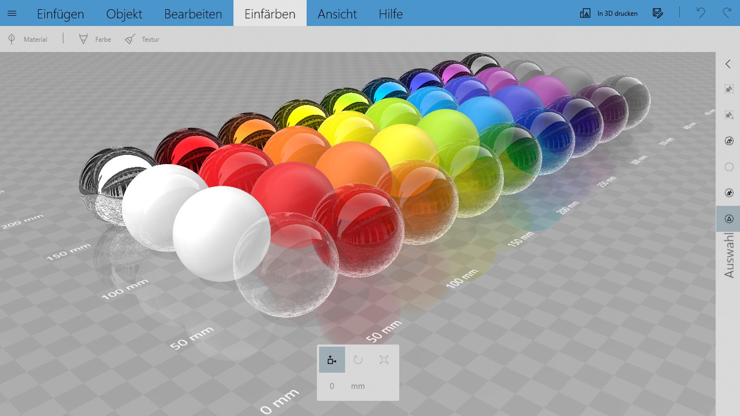Open the Textur tool
The width and height of the screenshot is (740, 416).
(142, 39)
